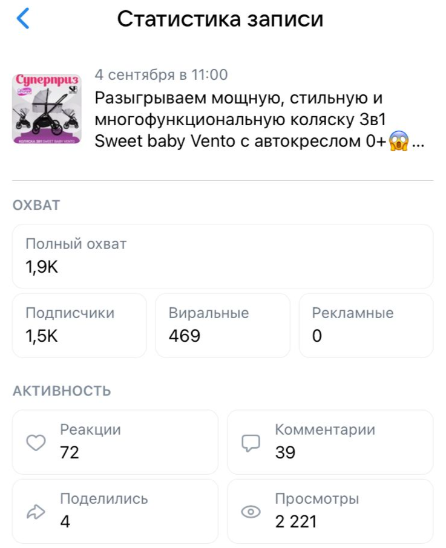
Task: Open the Поделились 4 card
Action: point(116,511)
